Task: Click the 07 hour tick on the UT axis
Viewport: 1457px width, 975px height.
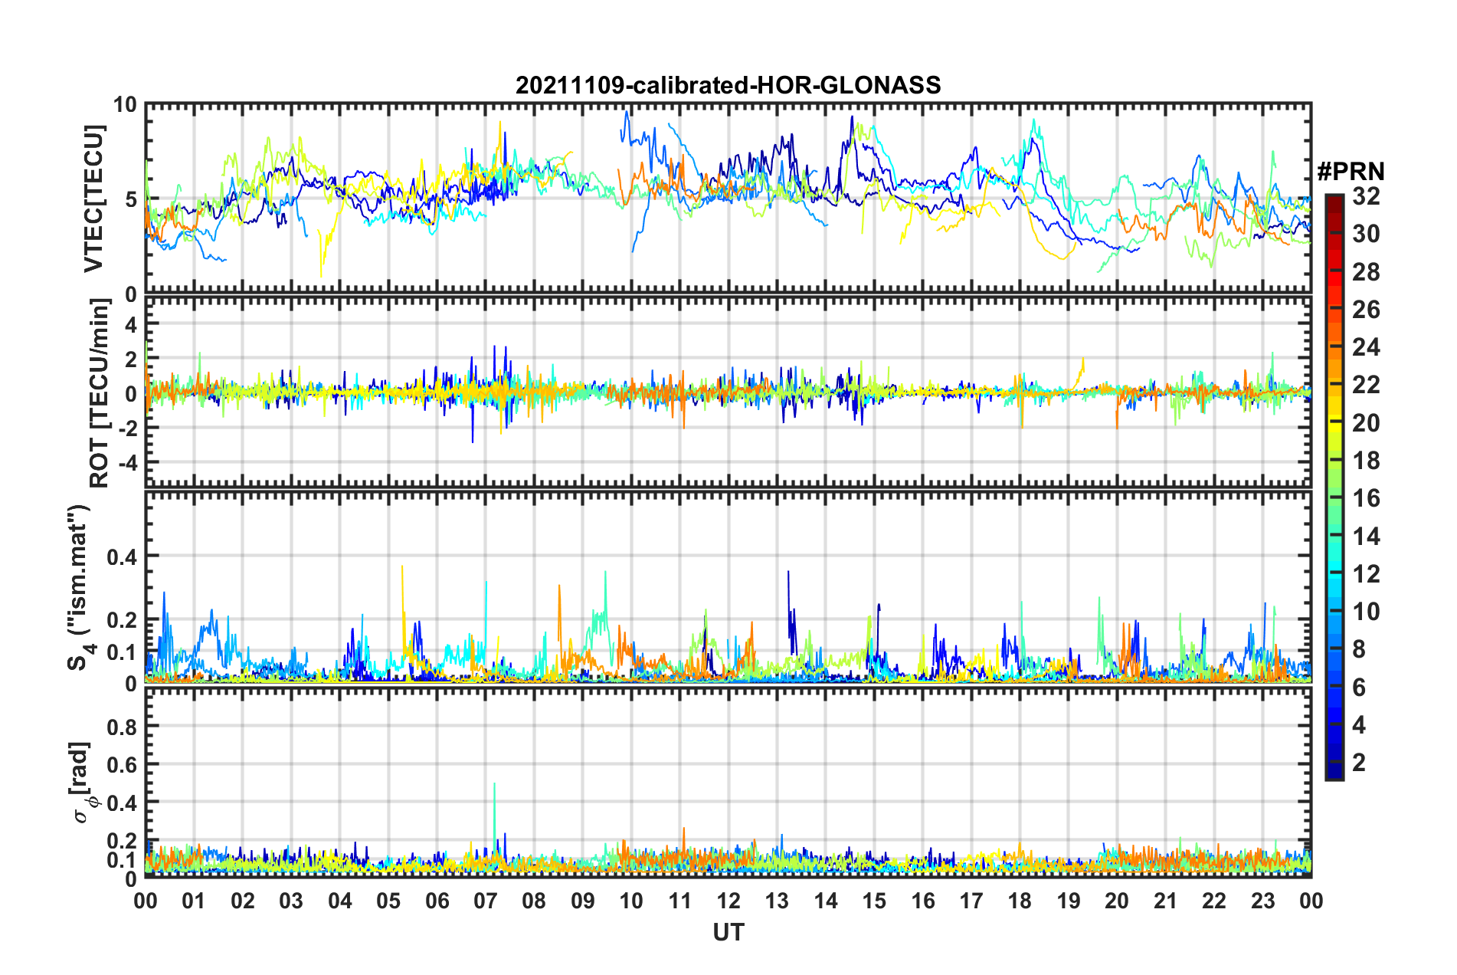Action: point(486,901)
